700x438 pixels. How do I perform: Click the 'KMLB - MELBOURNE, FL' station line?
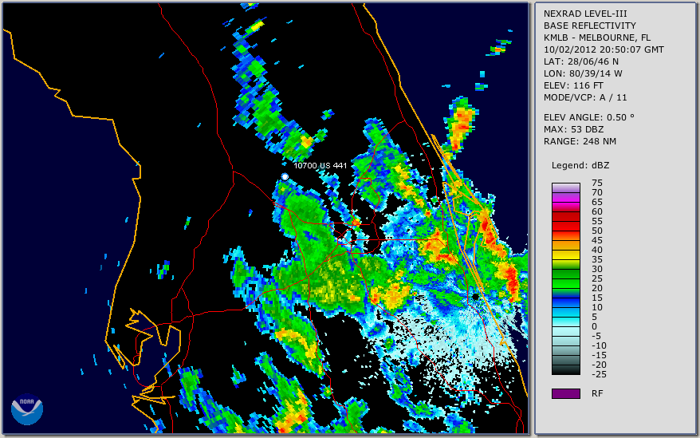[597, 37]
